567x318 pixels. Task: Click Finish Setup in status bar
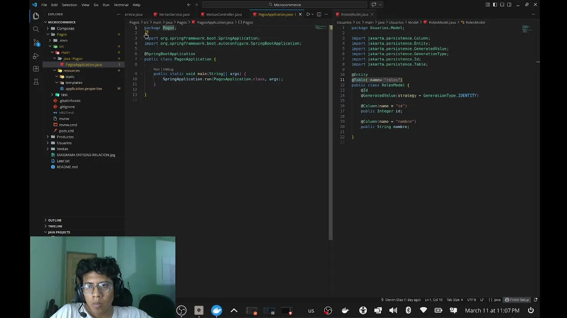[x=517, y=300]
